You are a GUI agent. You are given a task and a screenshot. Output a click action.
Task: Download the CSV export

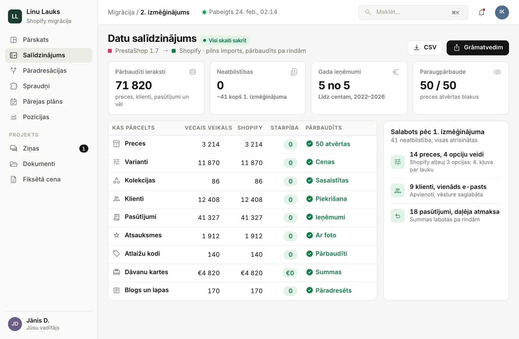[425, 48]
